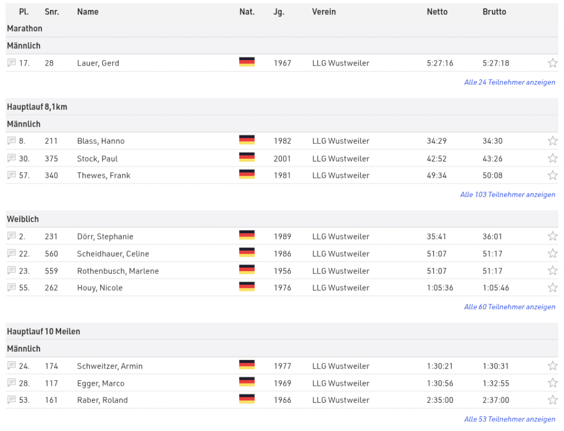
Task: Show all 53 participants of 10 Meilen
Action: click(x=509, y=419)
